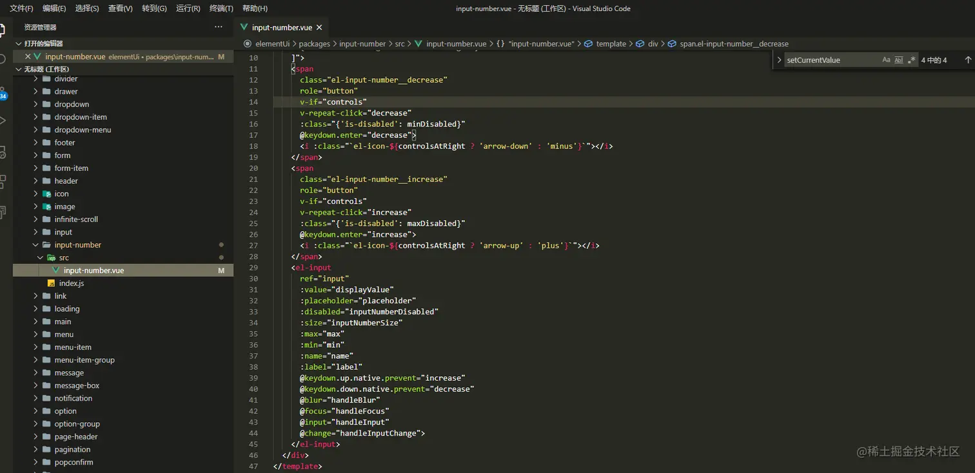This screenshot has width=975, height=473.
Task: Select the input-number.vue editor tab
Action: pyautogui.click(x=281, y=28)
